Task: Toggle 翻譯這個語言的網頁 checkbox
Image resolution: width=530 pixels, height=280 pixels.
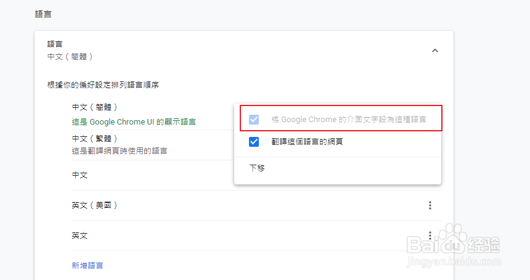Action: pyautogui.click(x=254, y=142)
